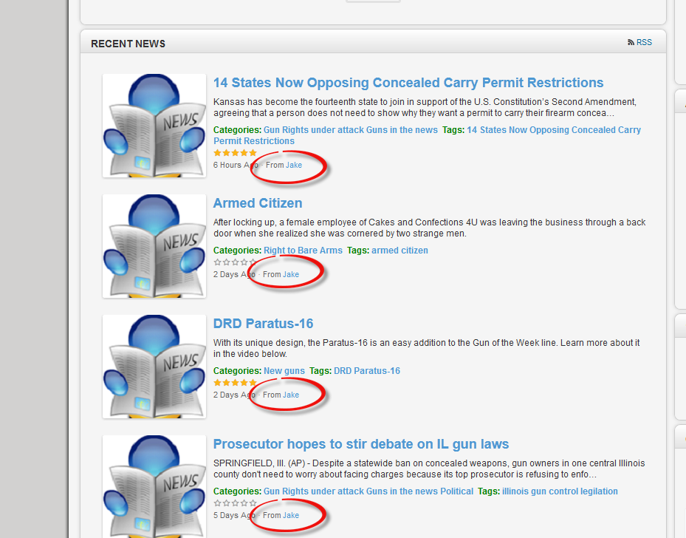
Task: Click the '6 Hours Ago' timestamp
Action: 236,165
